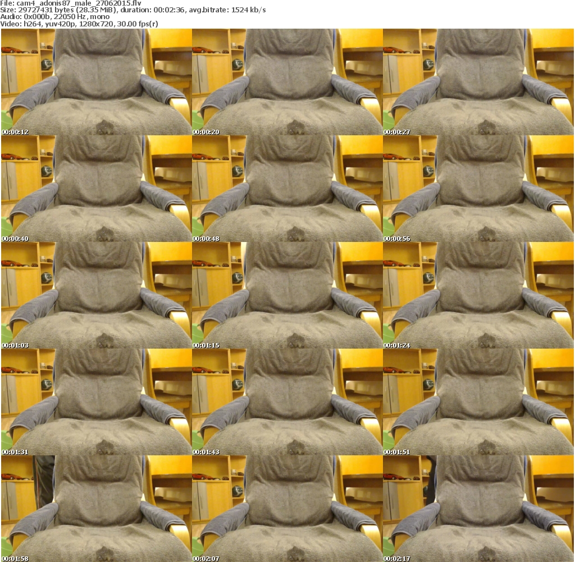View the frame captured at 00:01:15
575x562 pixels.
point(287,295)
